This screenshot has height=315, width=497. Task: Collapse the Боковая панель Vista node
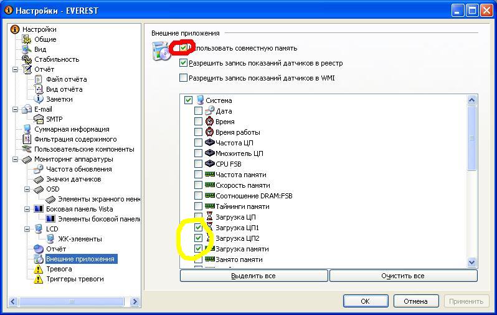[x=27, y=209]
